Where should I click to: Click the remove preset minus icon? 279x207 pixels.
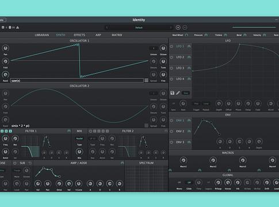click(185, 28)
